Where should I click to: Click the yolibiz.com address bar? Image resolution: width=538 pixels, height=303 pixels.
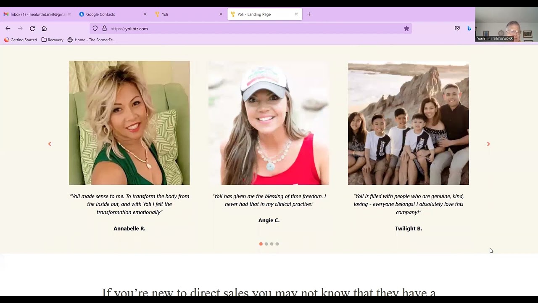[x=251, y=29]
